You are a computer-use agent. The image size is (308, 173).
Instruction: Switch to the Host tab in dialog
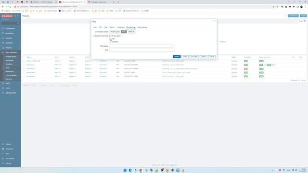click(95, 27)
